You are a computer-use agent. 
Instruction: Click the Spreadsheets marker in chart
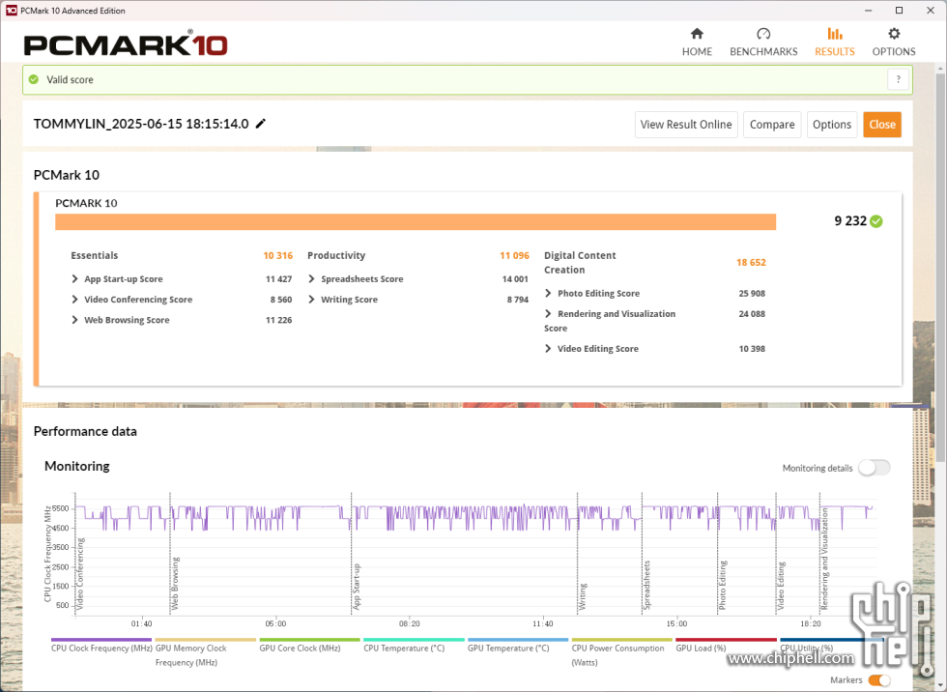click(646, 585)
